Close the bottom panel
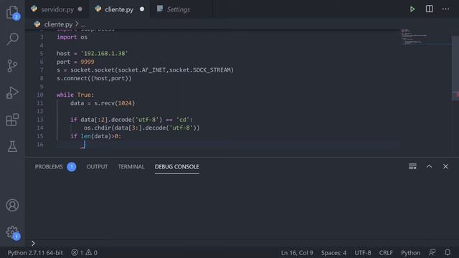This screenshot has height=258, width=459. (445, 166)
